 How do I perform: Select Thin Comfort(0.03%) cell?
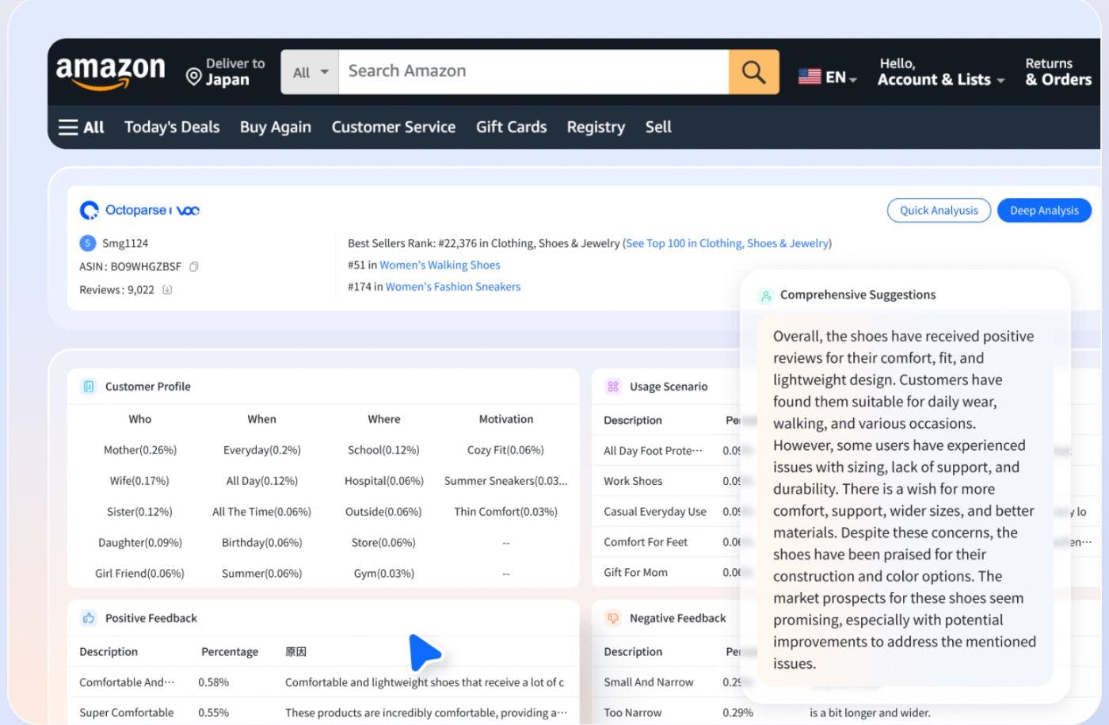tap(506, 512)
